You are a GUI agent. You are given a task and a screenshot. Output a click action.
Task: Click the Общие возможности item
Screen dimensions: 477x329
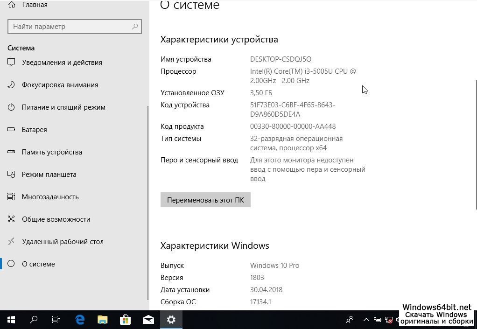click(56, 219)
